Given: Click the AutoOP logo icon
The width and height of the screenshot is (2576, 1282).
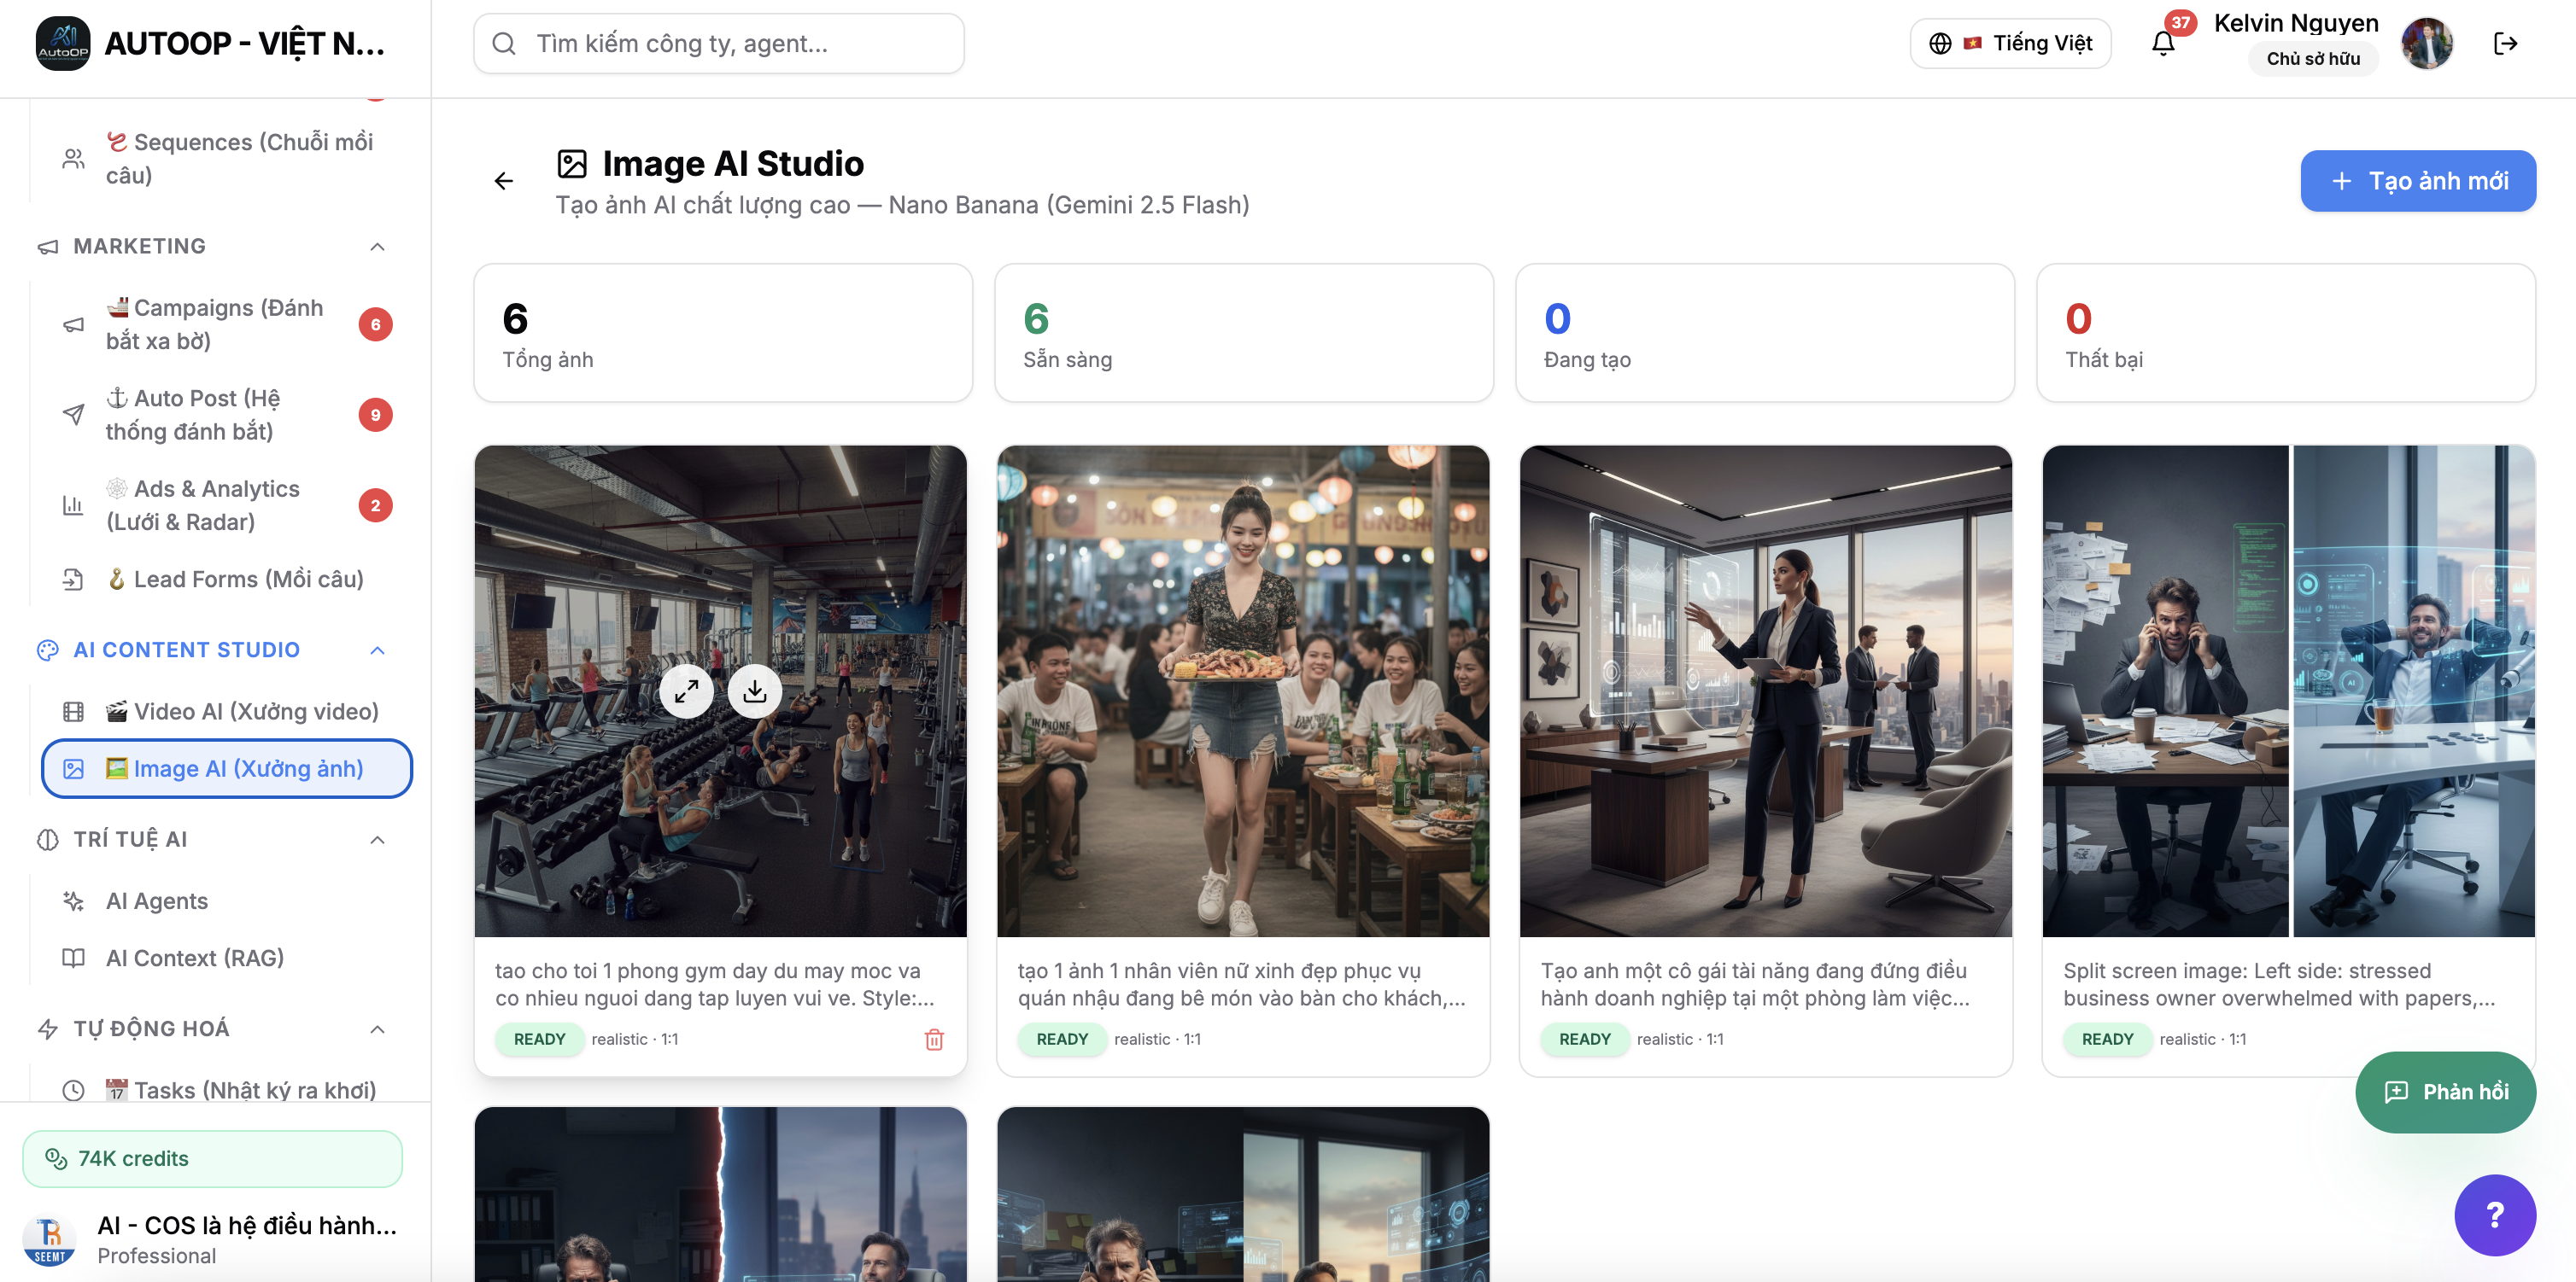Looking at the screenshot, I should tap(62, 44).
